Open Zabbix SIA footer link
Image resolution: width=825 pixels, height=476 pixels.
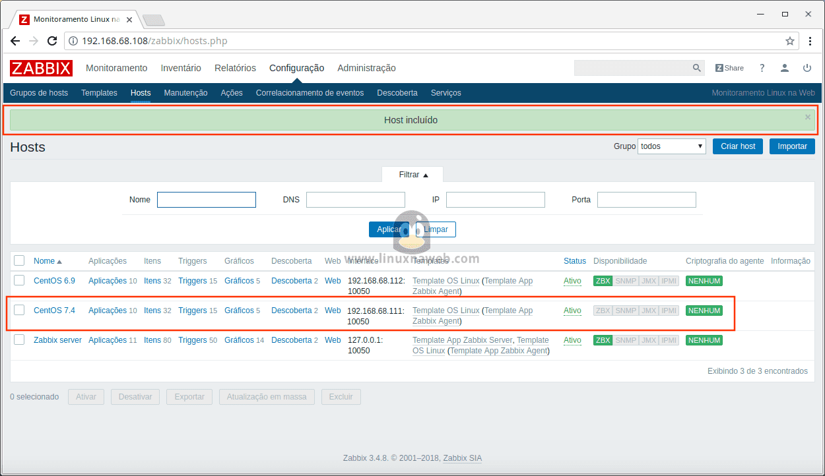[462, 458]
